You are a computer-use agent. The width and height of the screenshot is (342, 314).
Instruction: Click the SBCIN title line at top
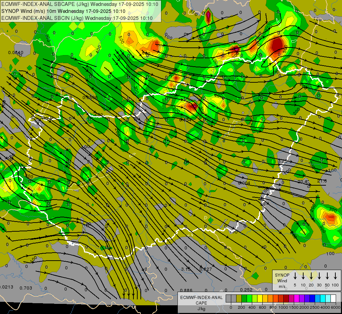(x=77, y=18)
